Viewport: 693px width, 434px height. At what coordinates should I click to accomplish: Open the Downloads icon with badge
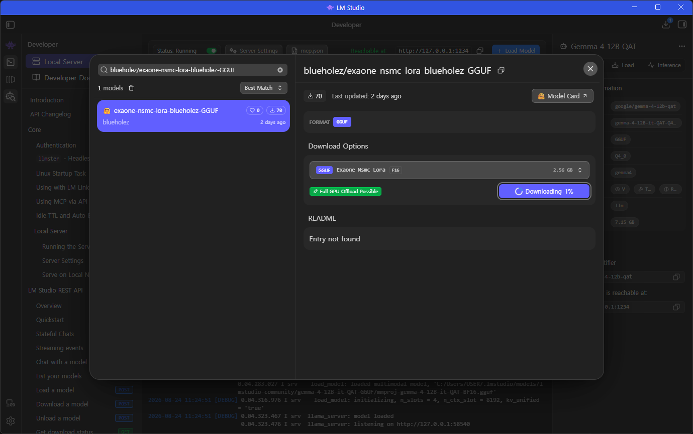point(666,24)
